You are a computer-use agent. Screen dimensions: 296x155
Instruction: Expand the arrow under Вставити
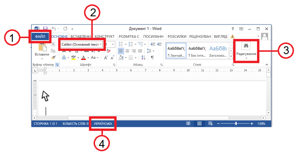coord(42,59)
